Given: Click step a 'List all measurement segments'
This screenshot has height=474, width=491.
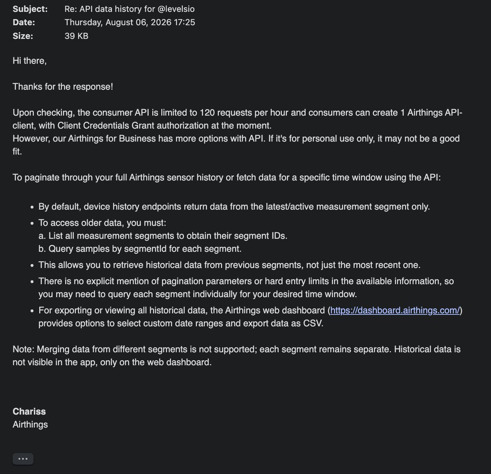Looking at the screenshot, I should (x=163, y=236).
